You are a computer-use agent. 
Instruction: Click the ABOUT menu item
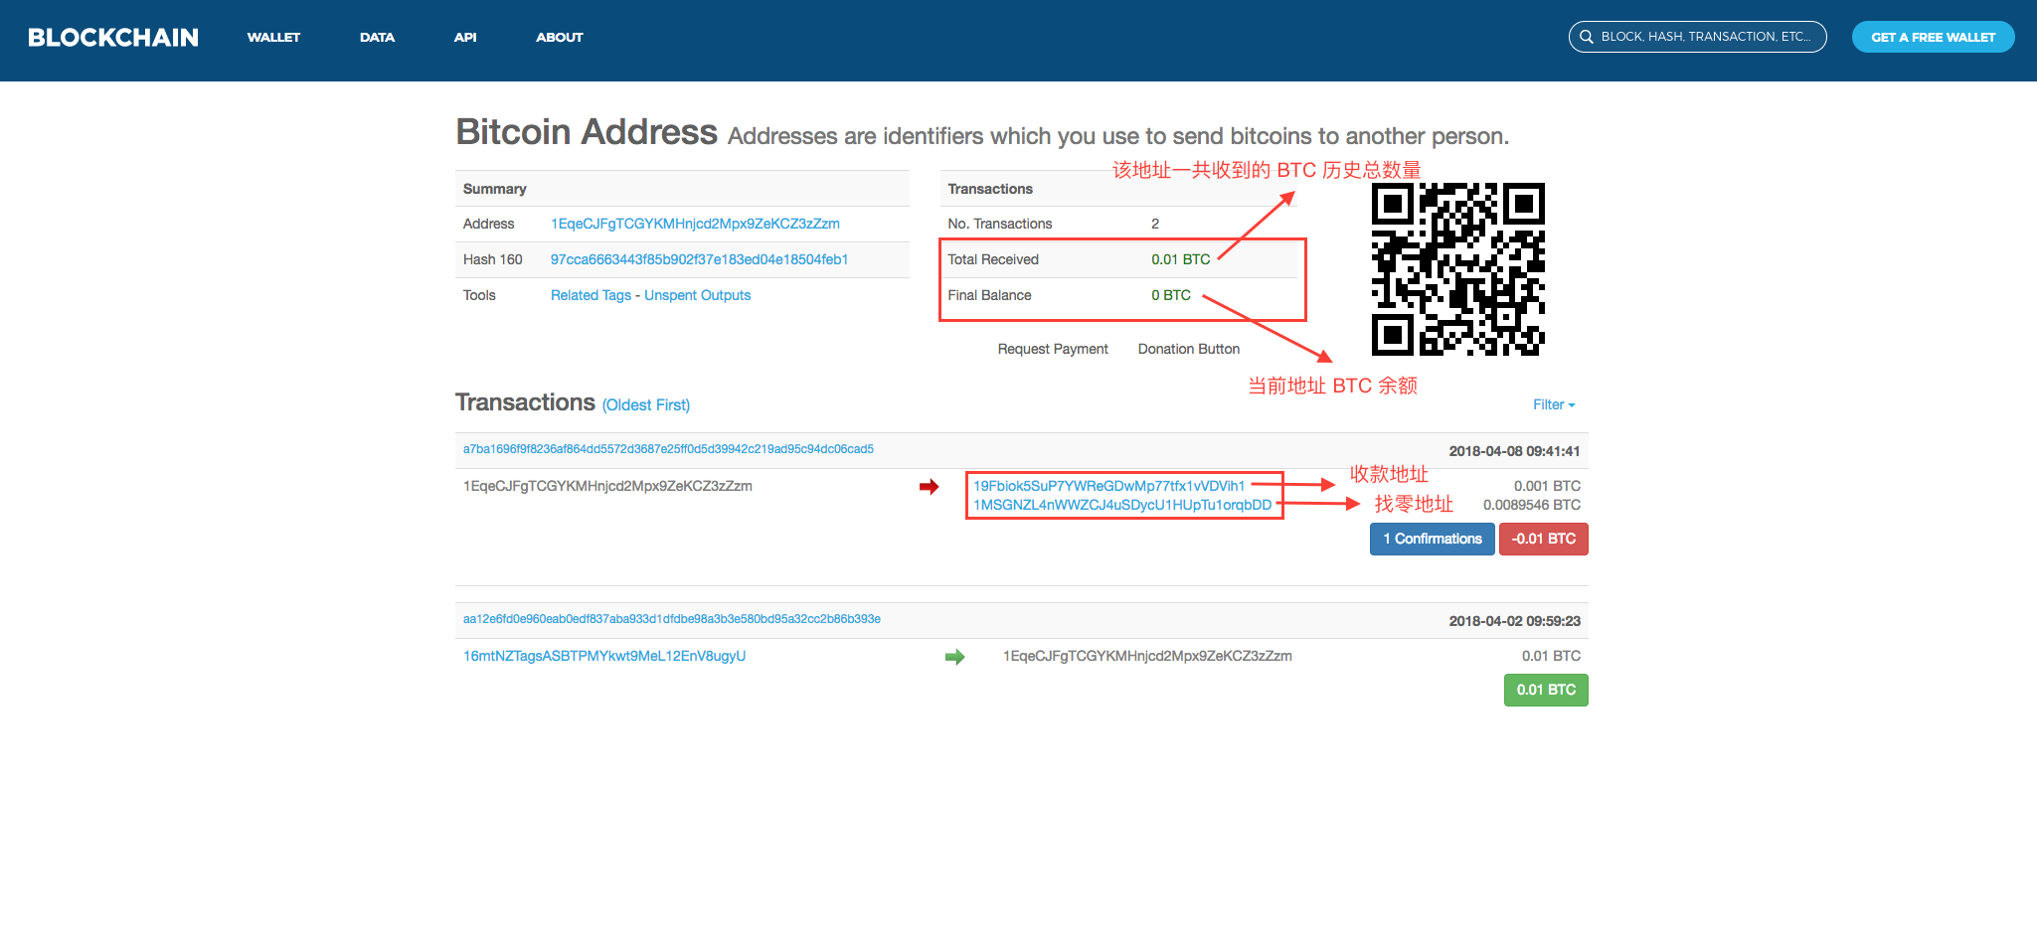coord(559,37)
